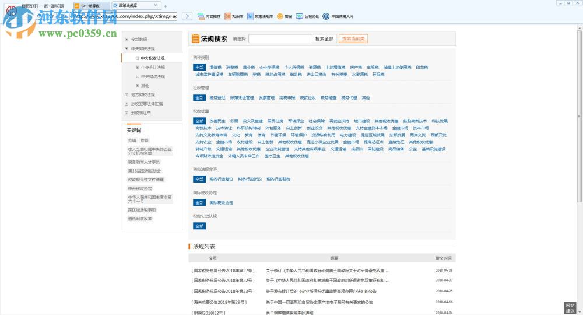Select 全部 under 国际税收协定 section
Viewport: 583px width, 315px height.
point(199,202)
